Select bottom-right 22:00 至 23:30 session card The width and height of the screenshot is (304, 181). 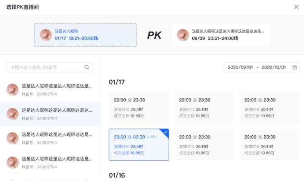point(269,145)
